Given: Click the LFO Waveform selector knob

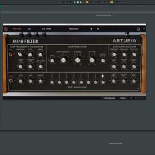Looking at the screenshot, I should (20, 54).
